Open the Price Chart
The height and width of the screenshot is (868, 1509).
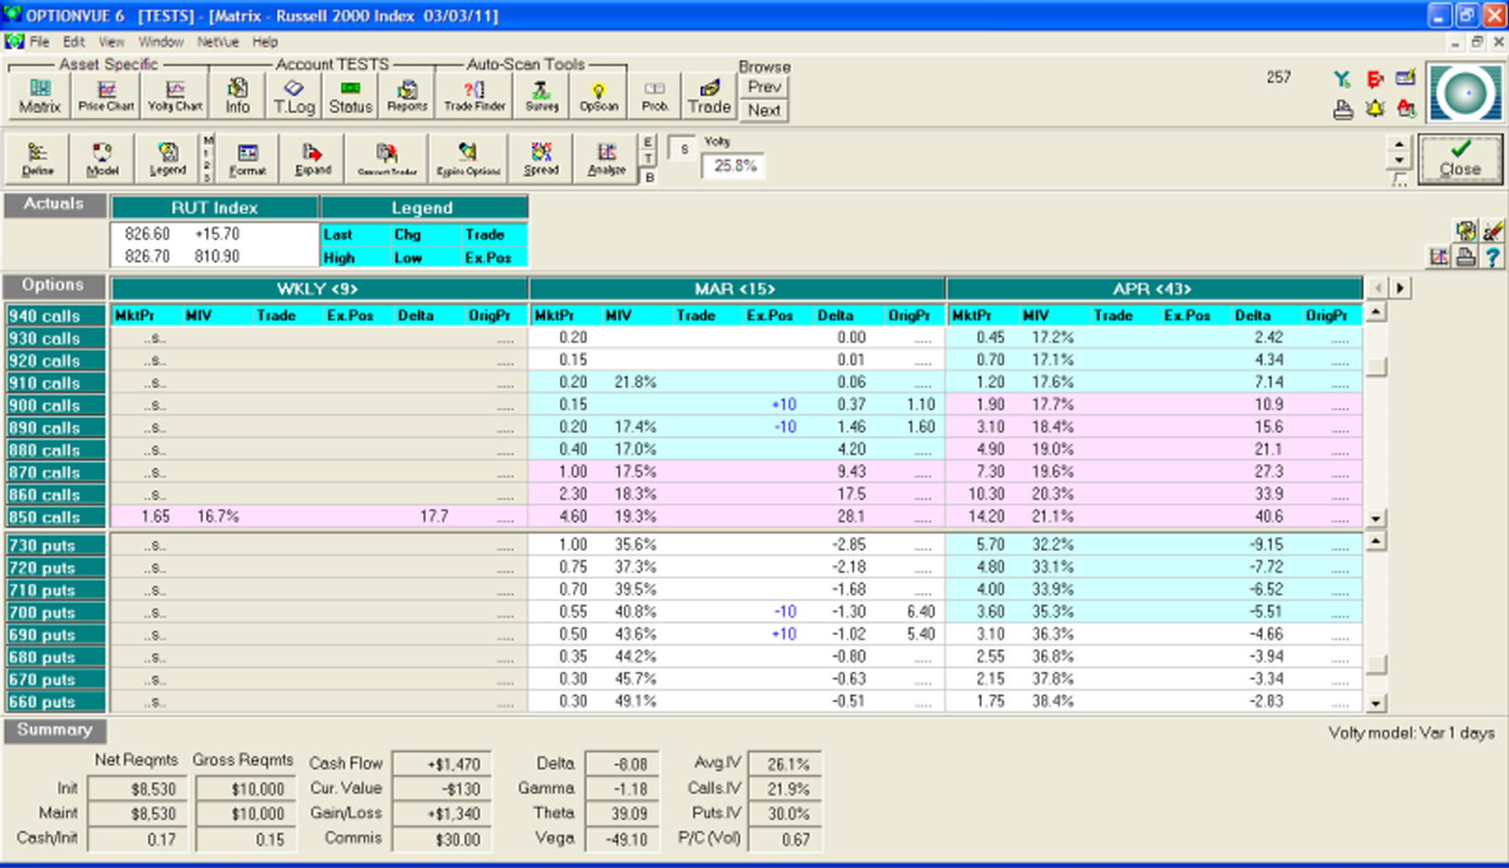(106, 95)
